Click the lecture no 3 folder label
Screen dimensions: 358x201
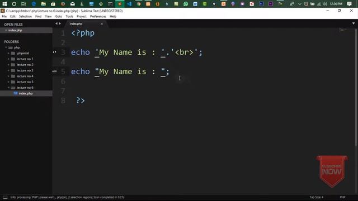coord(25,70)
